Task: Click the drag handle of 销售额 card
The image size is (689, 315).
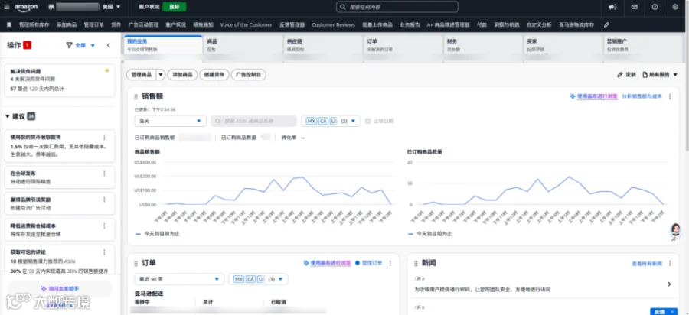Action: 136,96
